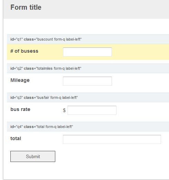The image size is (169, 180).
Task: Click the class="total form-q label-left" text
Action: tap(48, 127)
